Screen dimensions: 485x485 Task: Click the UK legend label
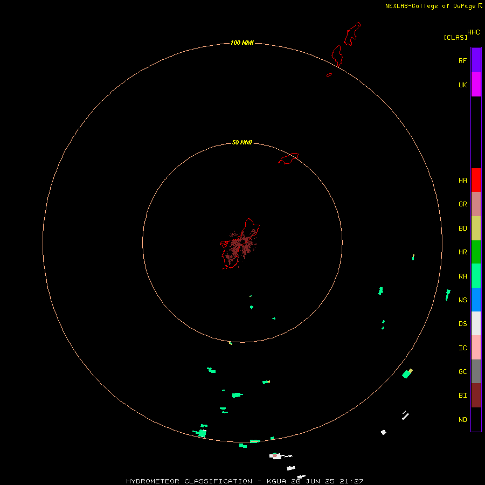coord(462,85)
